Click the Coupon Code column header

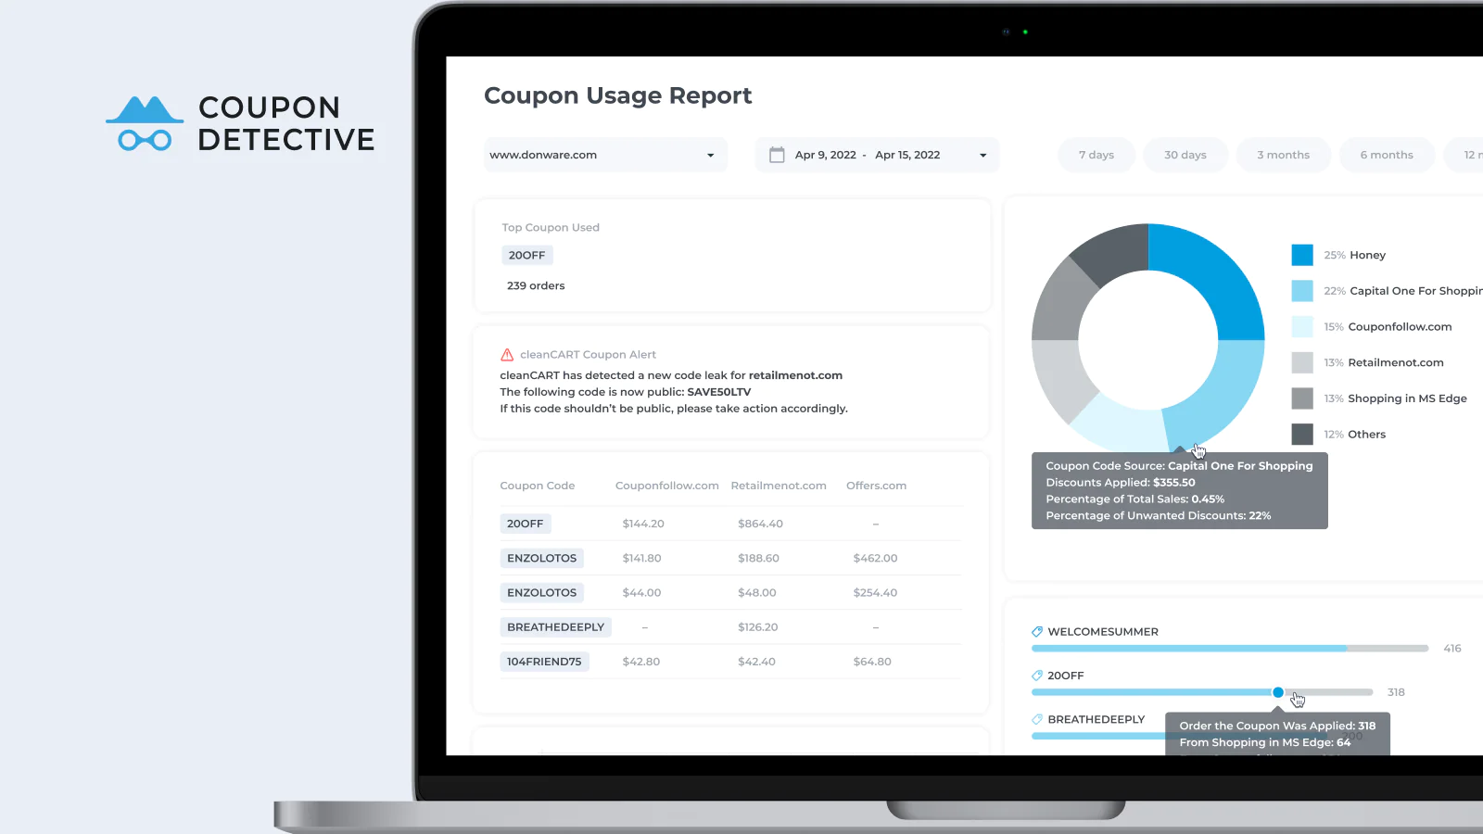click(538, 486)
